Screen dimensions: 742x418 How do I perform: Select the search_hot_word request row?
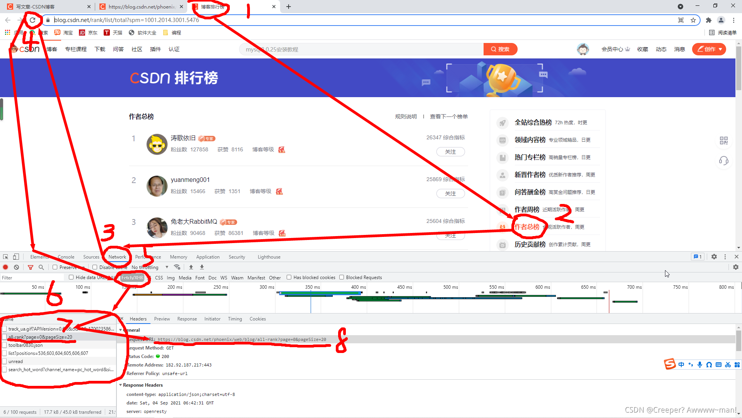click(58, 369)
